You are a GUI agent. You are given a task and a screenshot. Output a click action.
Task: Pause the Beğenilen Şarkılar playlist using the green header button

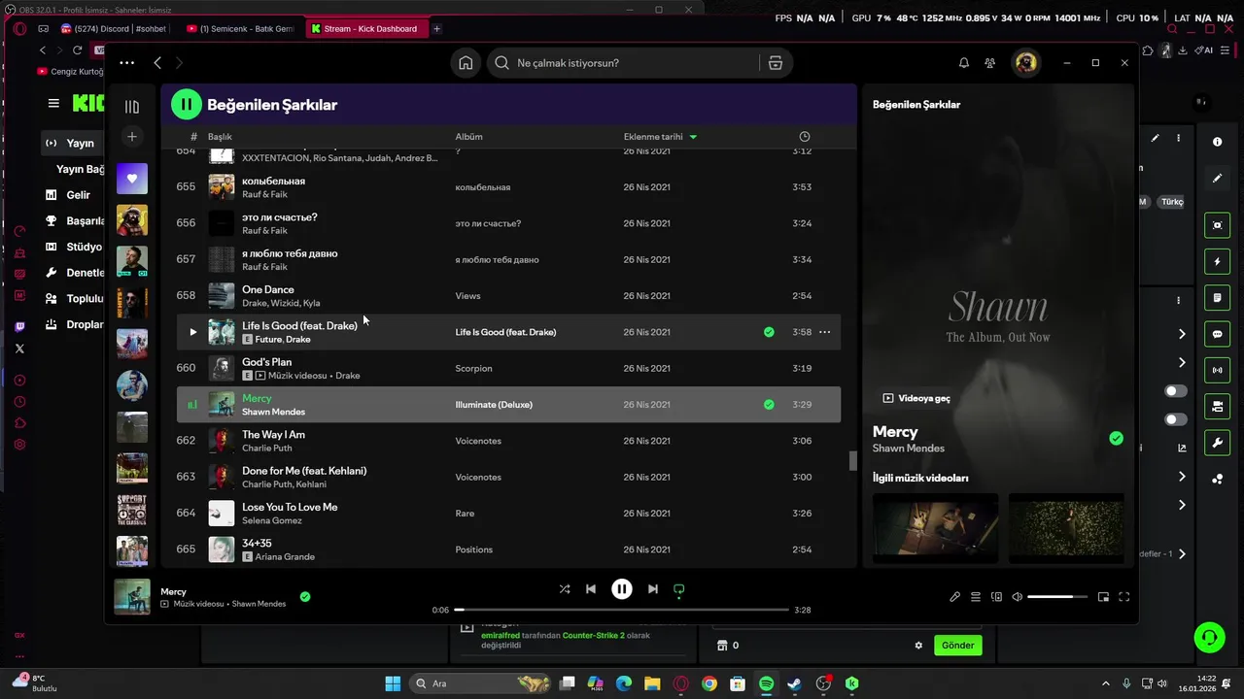point(187,104)
